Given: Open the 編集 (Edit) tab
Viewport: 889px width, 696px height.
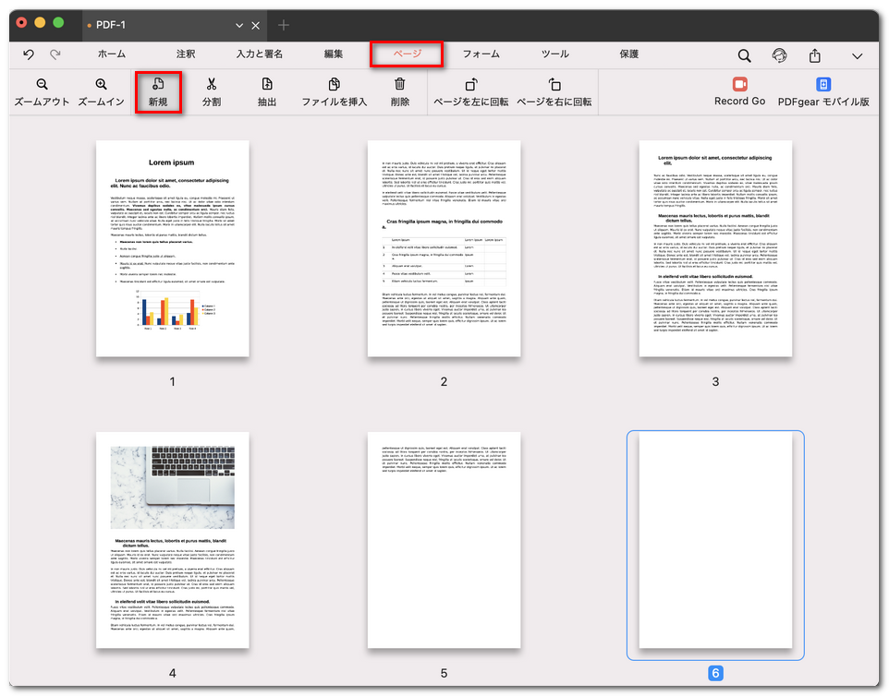Looking at the screenshot, I should click(x=334, y=54).
